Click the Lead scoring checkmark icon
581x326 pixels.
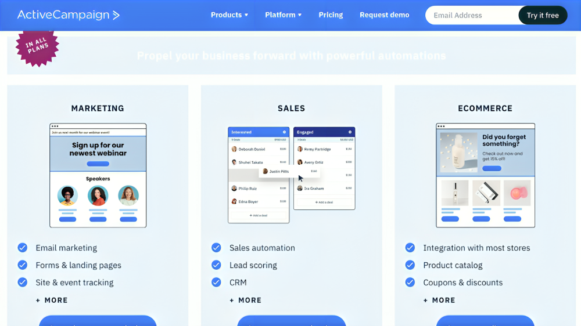pyautogui.click(x=216, y=265)
